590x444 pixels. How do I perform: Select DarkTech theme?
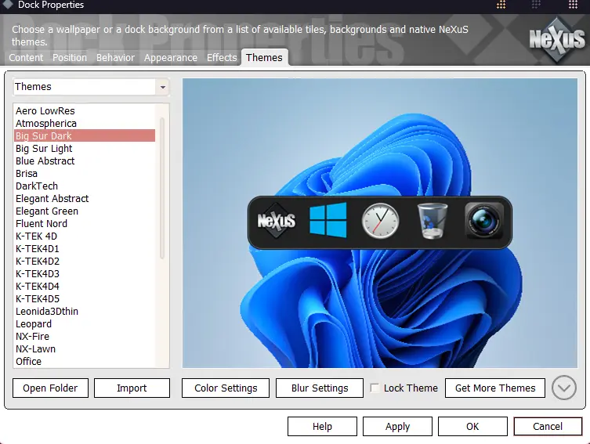(85, 186)
